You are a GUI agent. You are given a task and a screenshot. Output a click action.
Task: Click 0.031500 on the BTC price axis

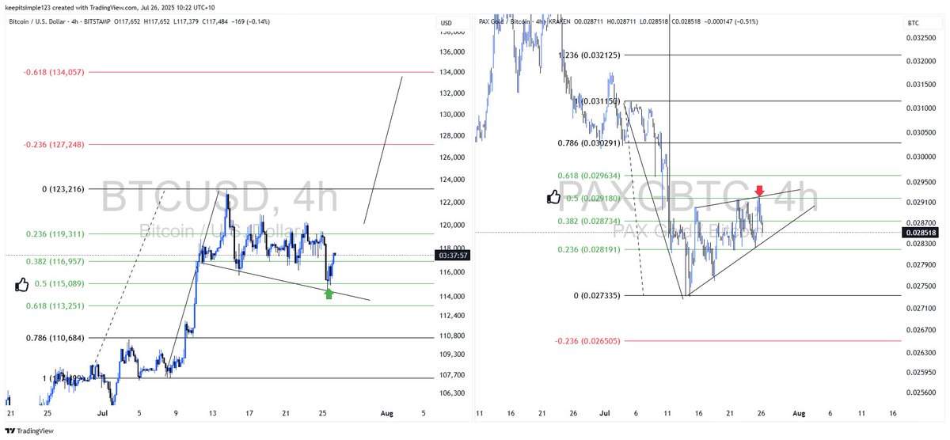coord(919,85)
